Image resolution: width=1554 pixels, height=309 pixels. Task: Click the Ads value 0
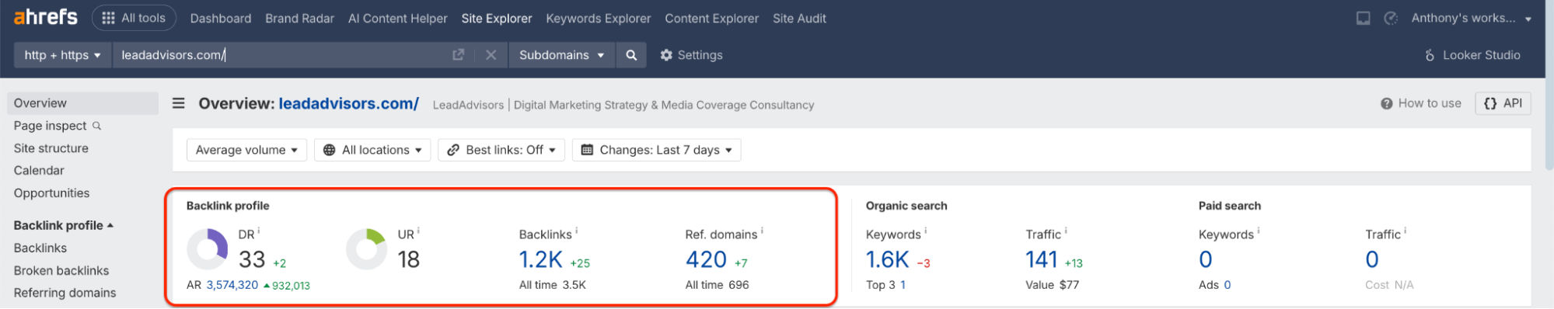1227,285
